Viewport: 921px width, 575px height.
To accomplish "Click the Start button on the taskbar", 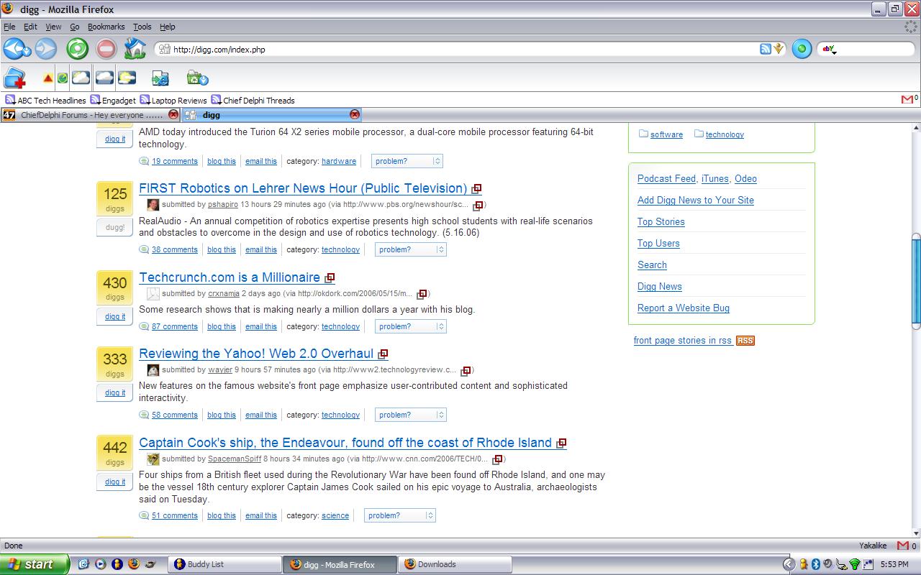I will (35, 564).
